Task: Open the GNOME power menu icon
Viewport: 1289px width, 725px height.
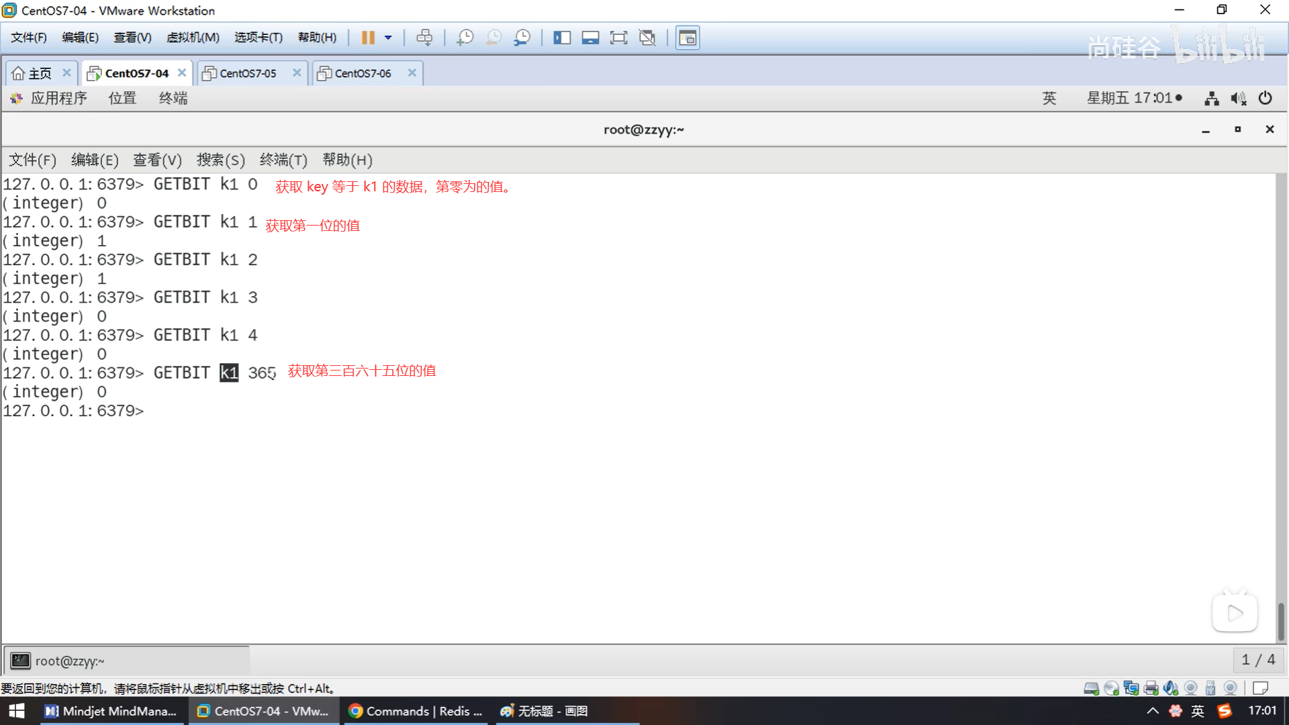Action: (x=1265, y=99)
